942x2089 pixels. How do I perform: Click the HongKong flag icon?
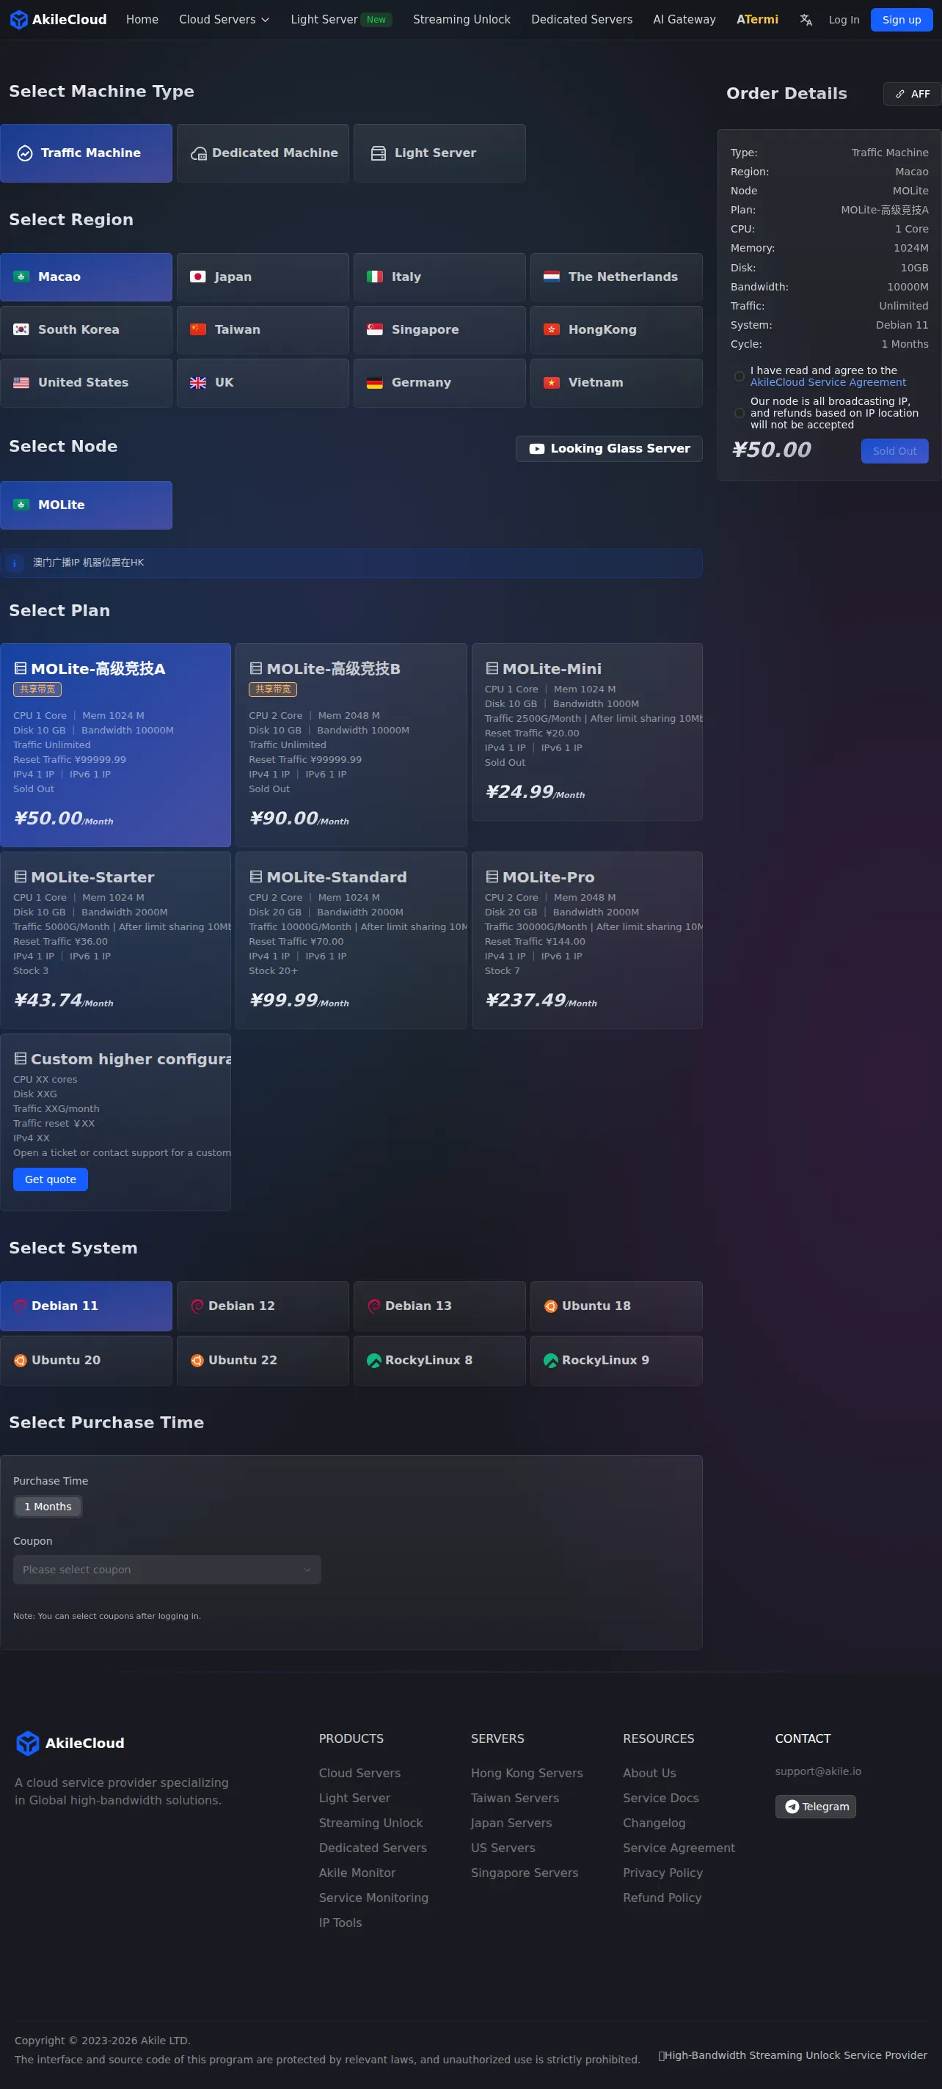pyautogui.click(x=552, y=329)
